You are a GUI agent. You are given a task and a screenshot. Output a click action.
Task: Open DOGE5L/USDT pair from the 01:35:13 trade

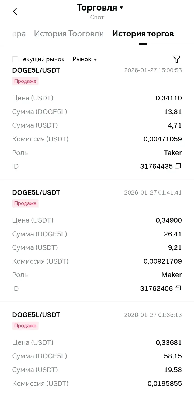[x=36, y=315]
